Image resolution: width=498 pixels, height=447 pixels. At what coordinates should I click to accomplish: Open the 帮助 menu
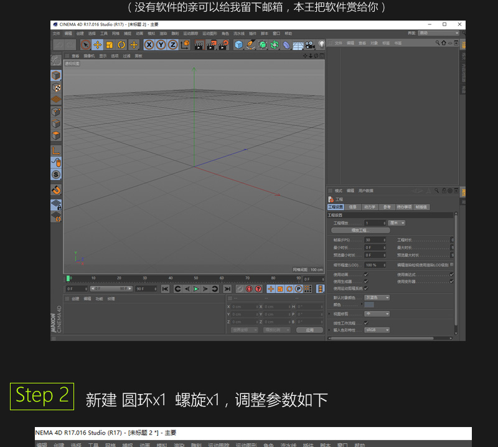[x=288, y=34]
